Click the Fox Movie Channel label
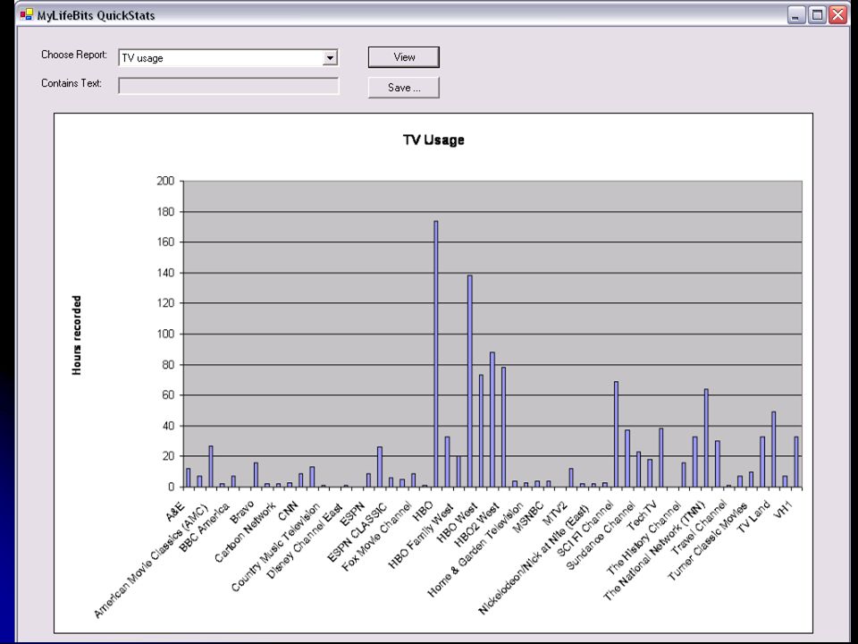This screenshot has width=858, height=644. click(376, 538)
